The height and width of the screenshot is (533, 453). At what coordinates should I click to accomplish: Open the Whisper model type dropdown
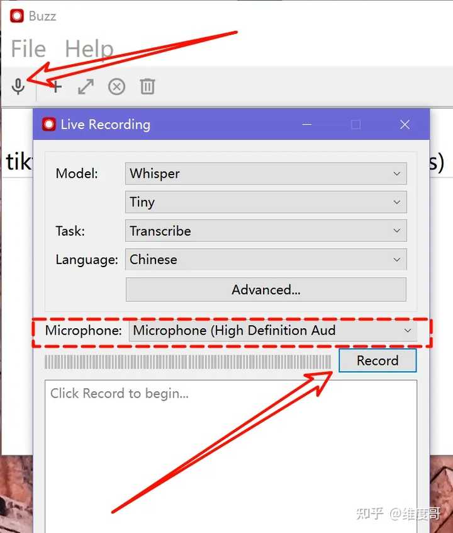(x=266, y=174)
